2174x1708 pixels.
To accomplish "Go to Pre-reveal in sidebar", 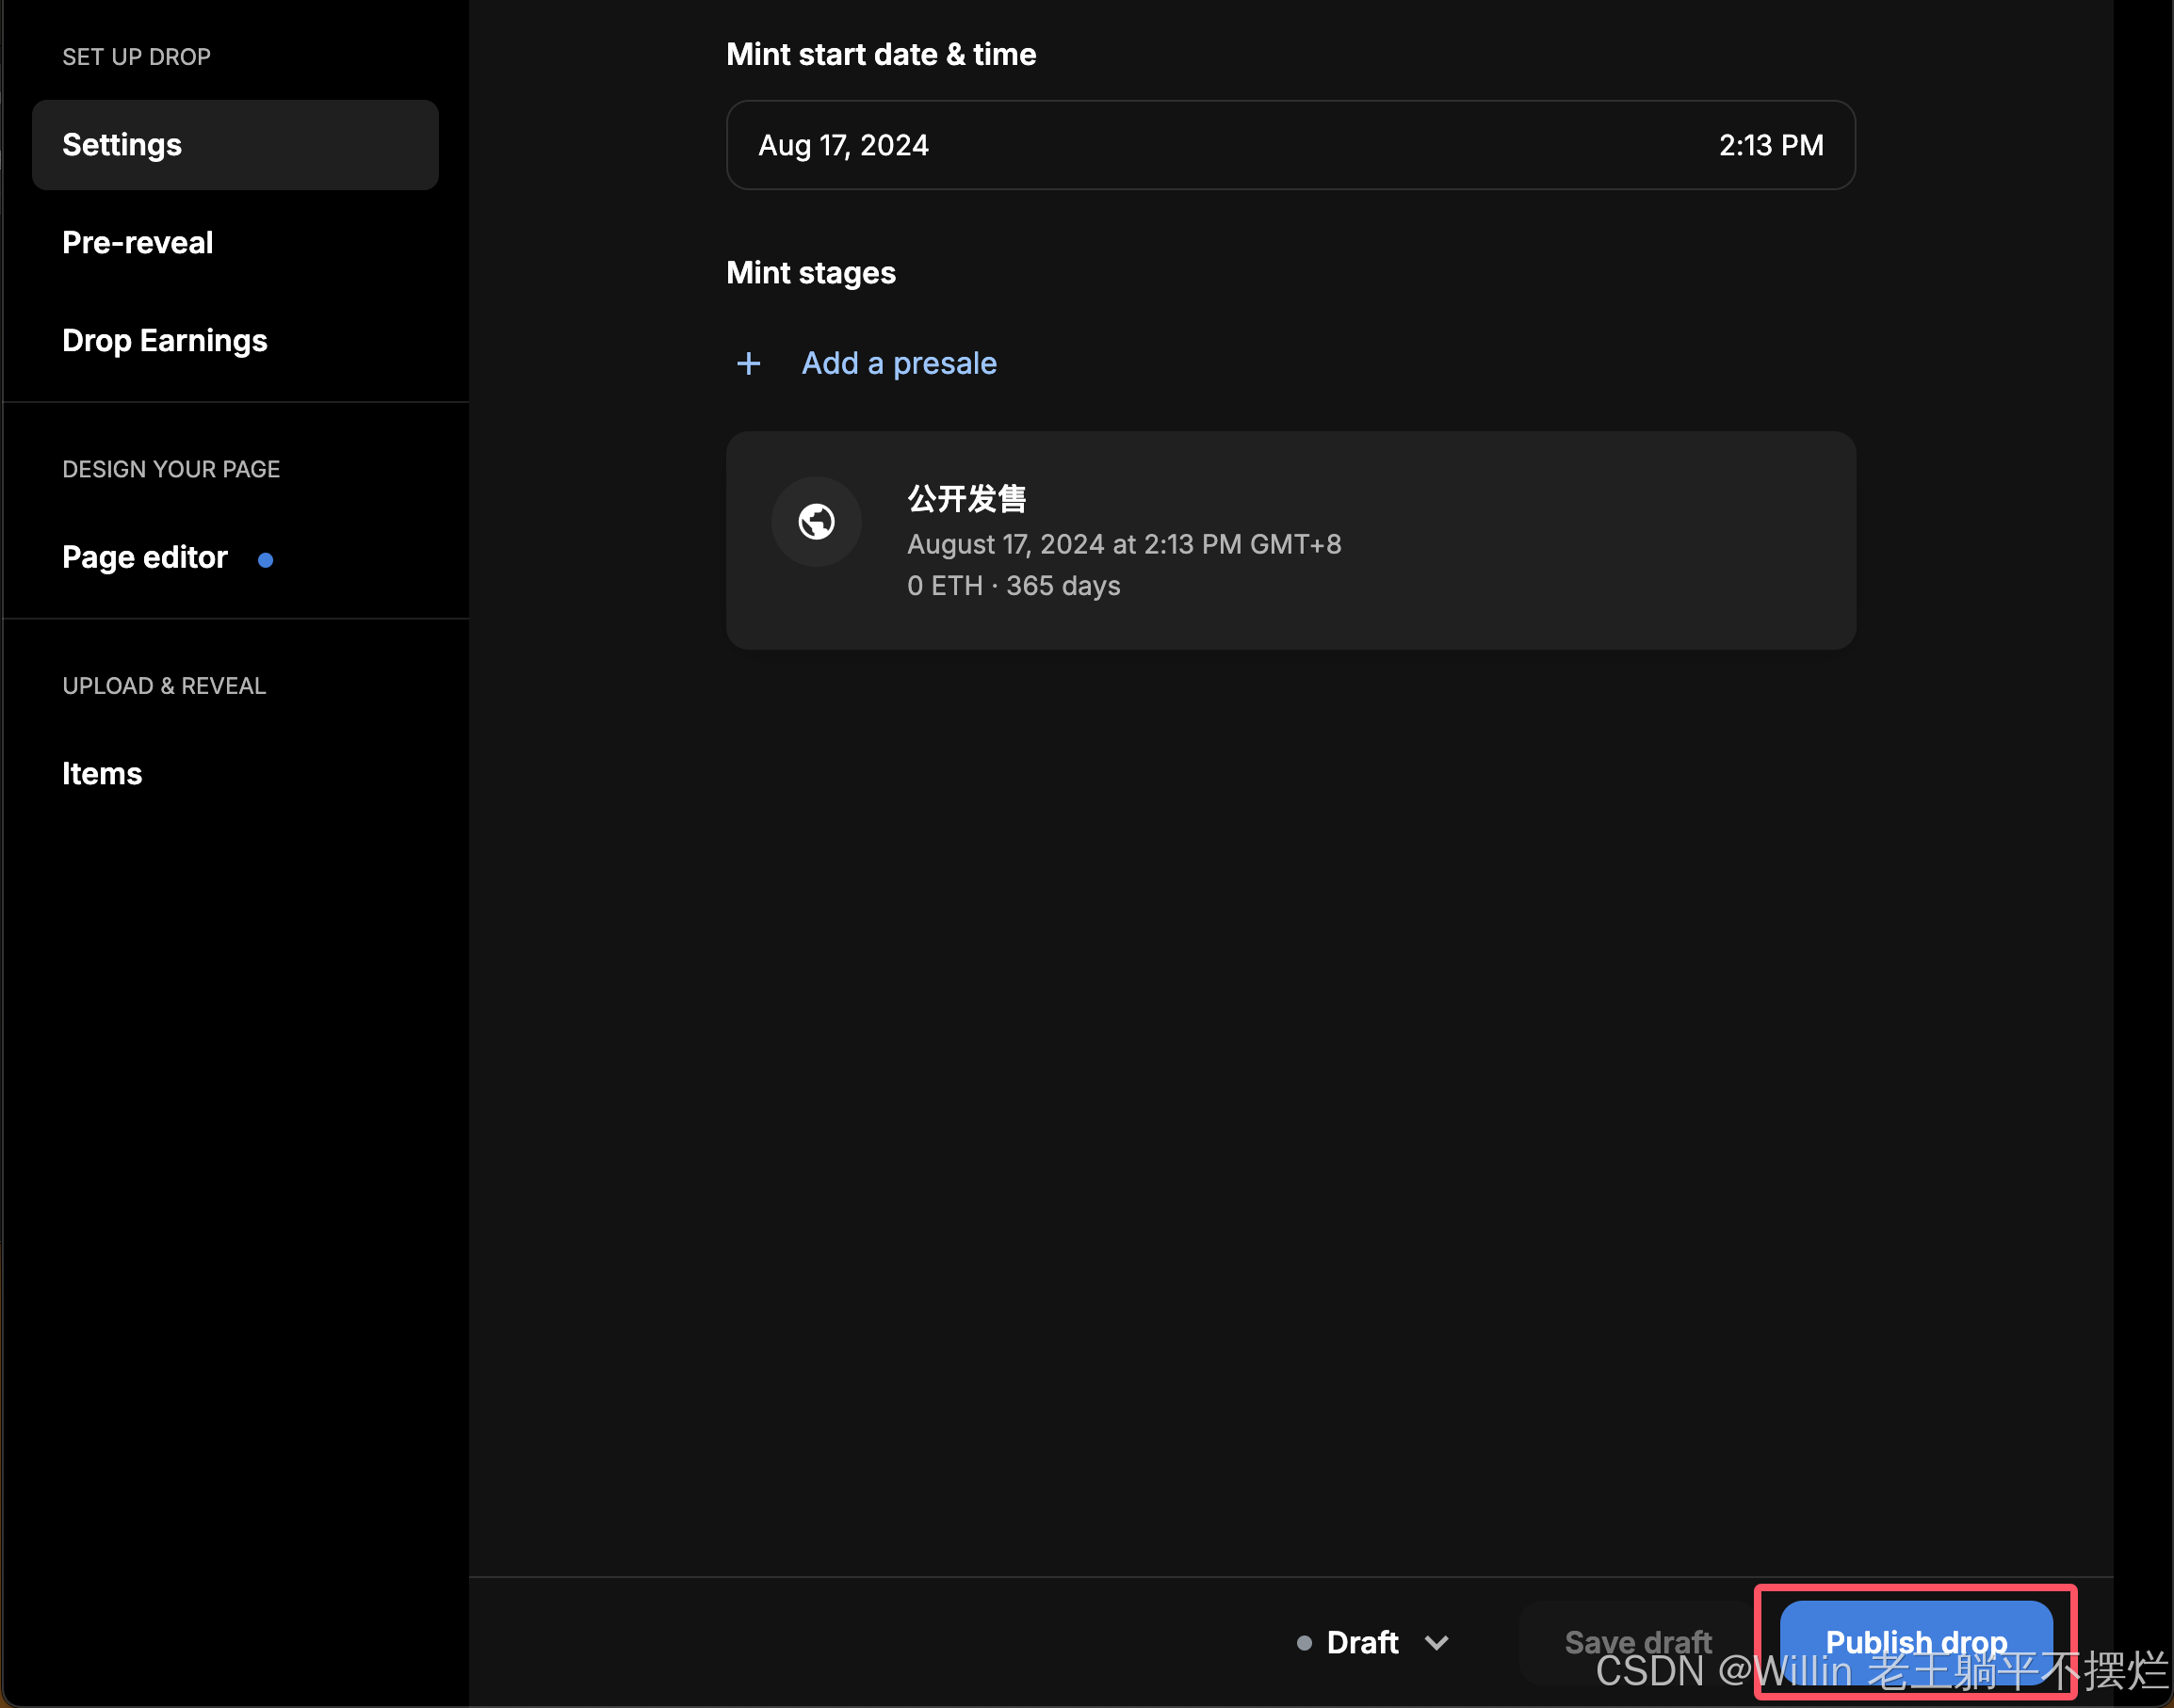I will [x=138, y=243].
